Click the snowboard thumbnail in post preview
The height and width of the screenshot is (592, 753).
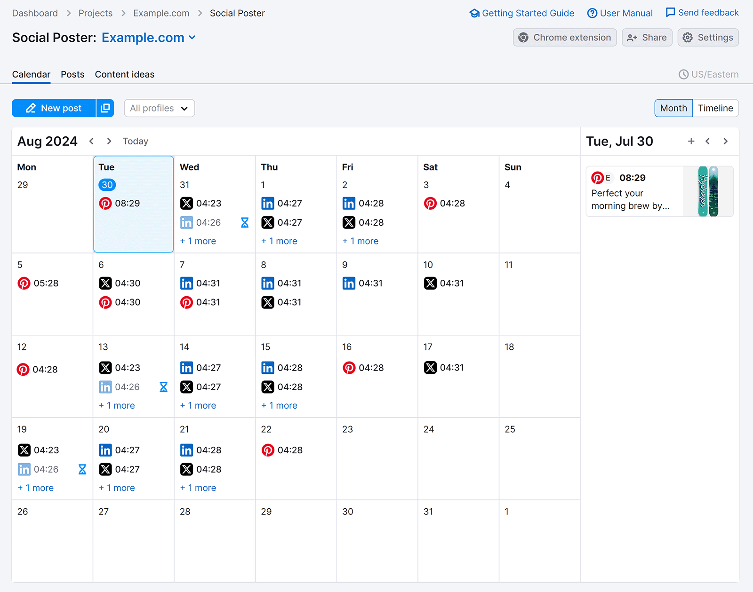pyautogui.click(x=708, y=191)
